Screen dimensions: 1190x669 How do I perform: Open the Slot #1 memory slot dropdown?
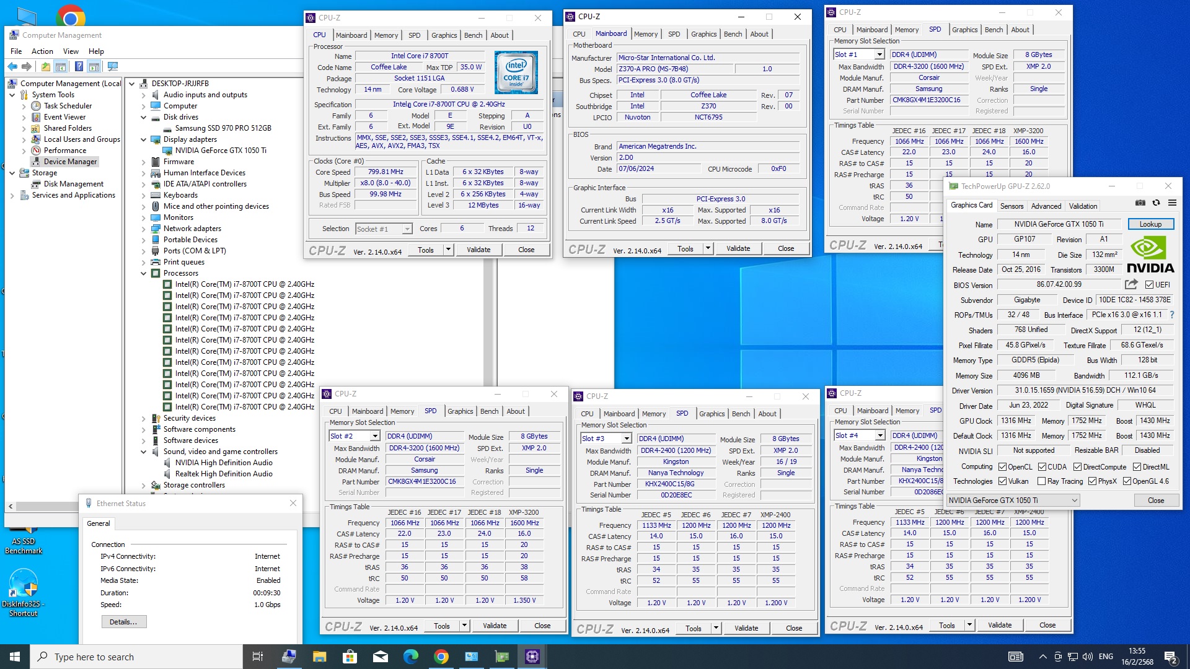click(879, 55)
